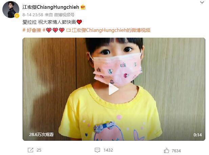Open the 8-14 23:58 timestamp link

coord(33,15)
